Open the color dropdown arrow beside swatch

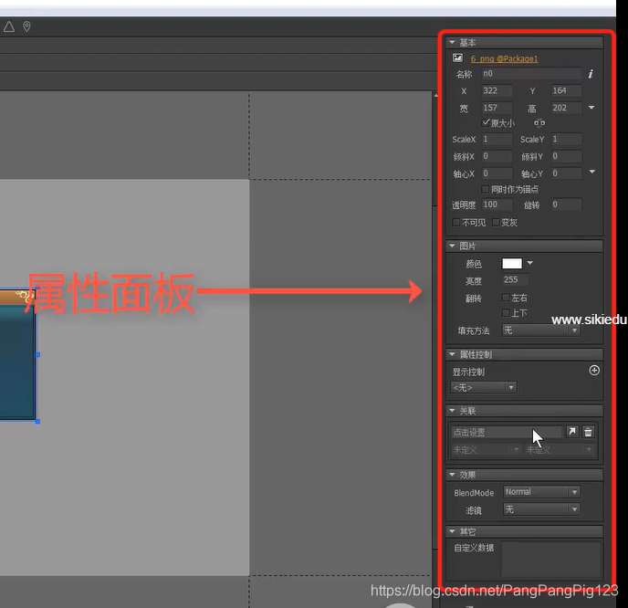(x=529, y=263)
